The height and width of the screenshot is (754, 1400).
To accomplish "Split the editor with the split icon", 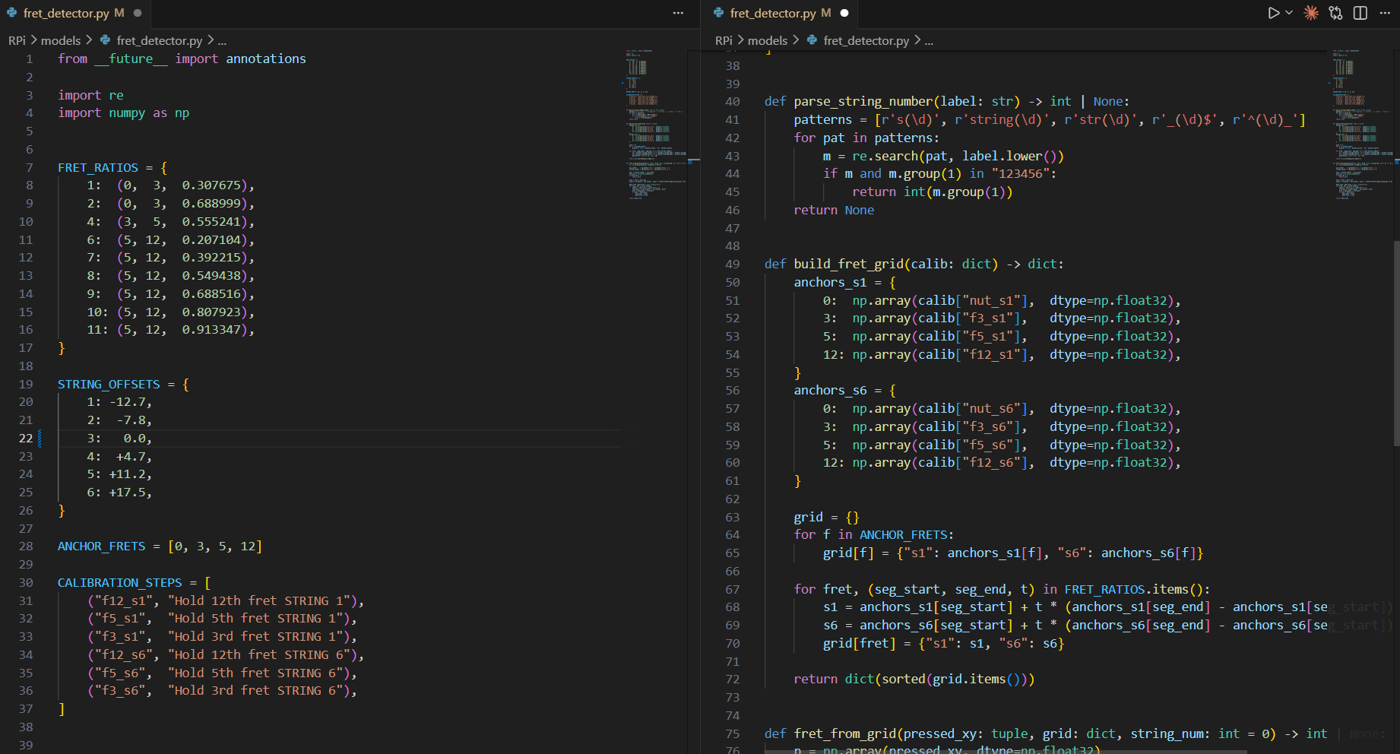I will click(x=1360, y=13).
